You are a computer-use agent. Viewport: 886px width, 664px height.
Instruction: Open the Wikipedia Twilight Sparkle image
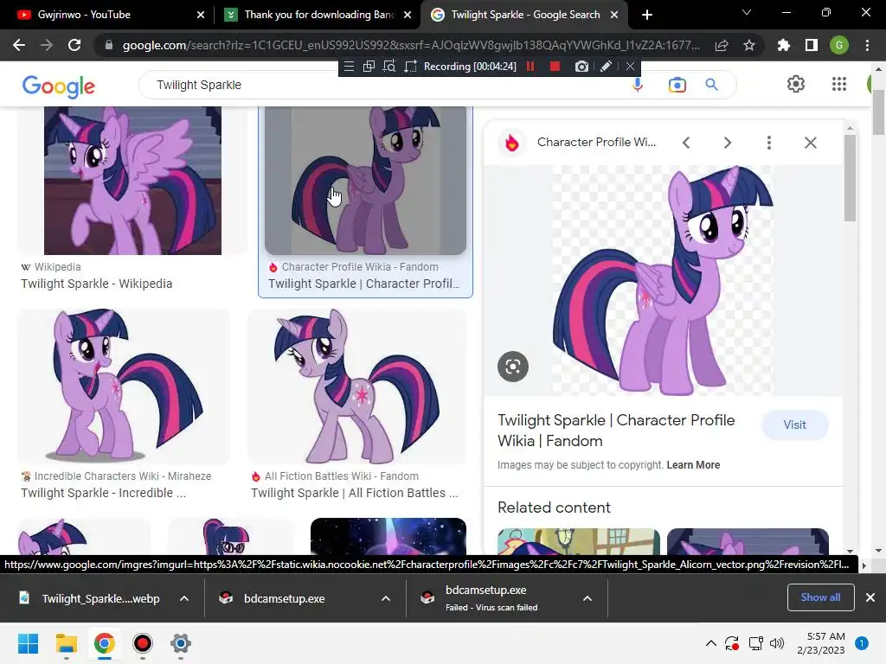132,181
